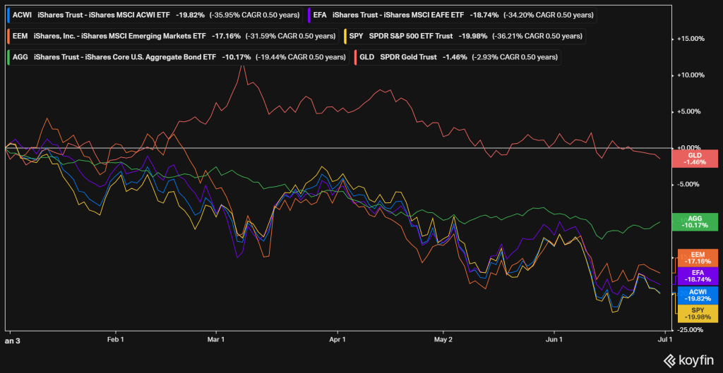Click the Apr 1 date on the time axis

coord(337,339)
